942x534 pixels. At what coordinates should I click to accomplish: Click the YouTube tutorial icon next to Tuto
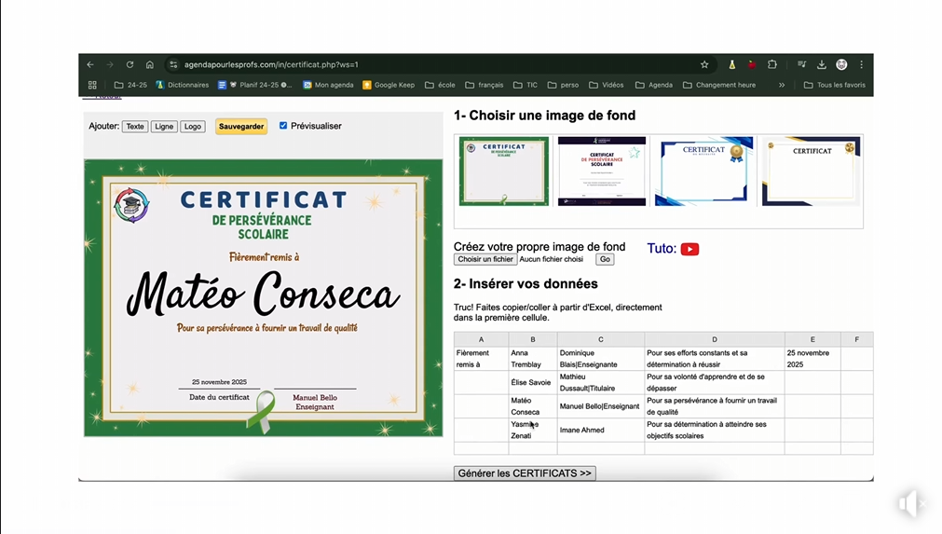689,249
